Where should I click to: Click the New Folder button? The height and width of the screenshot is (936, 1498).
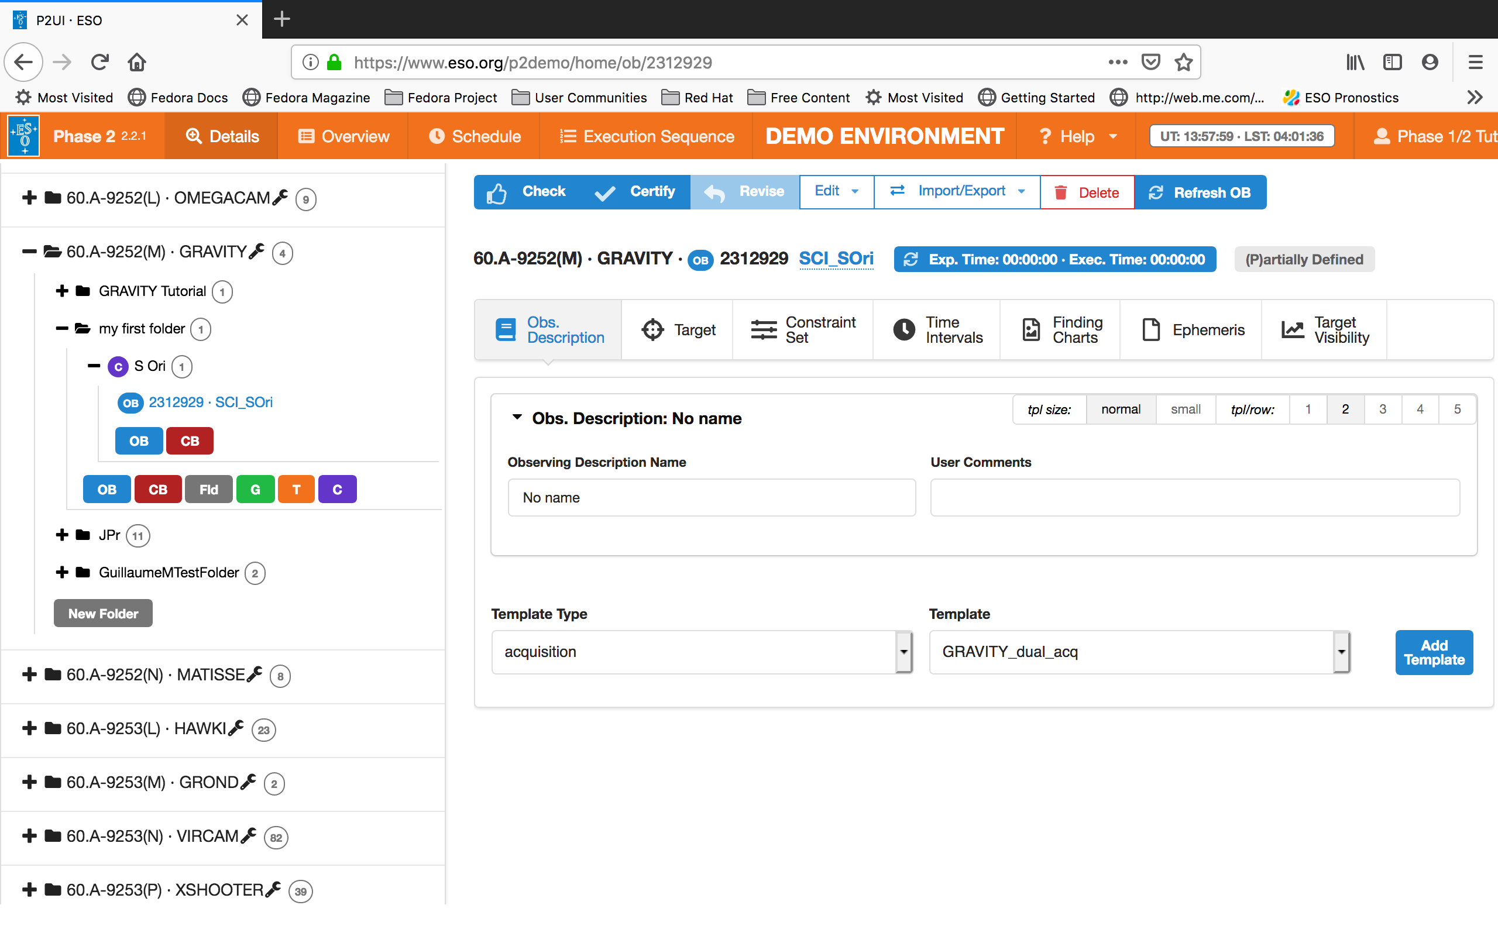point(103,614)
